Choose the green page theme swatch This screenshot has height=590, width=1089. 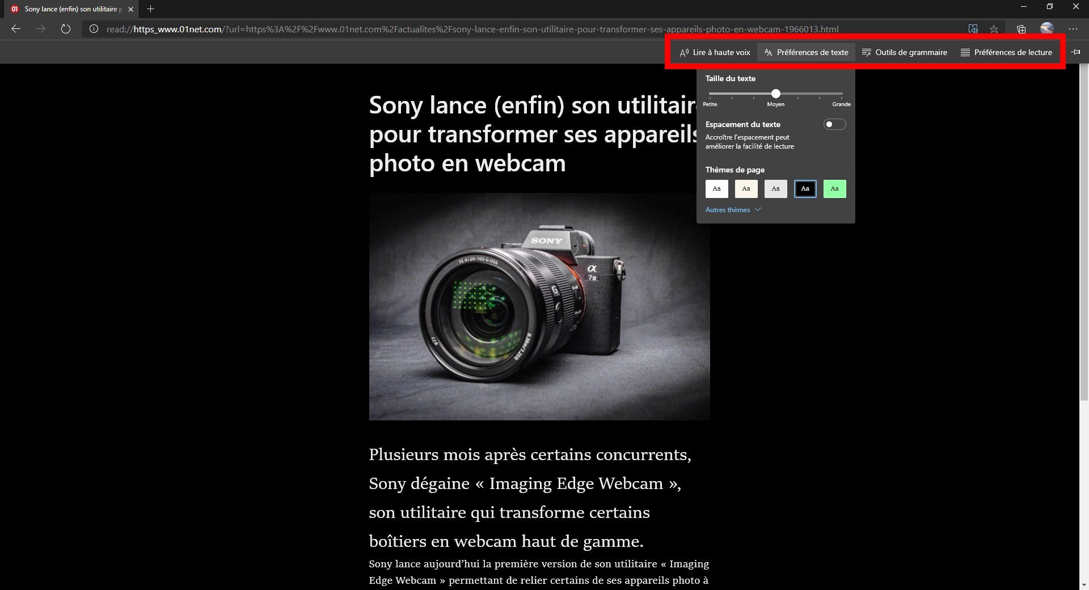coord(834,189)
